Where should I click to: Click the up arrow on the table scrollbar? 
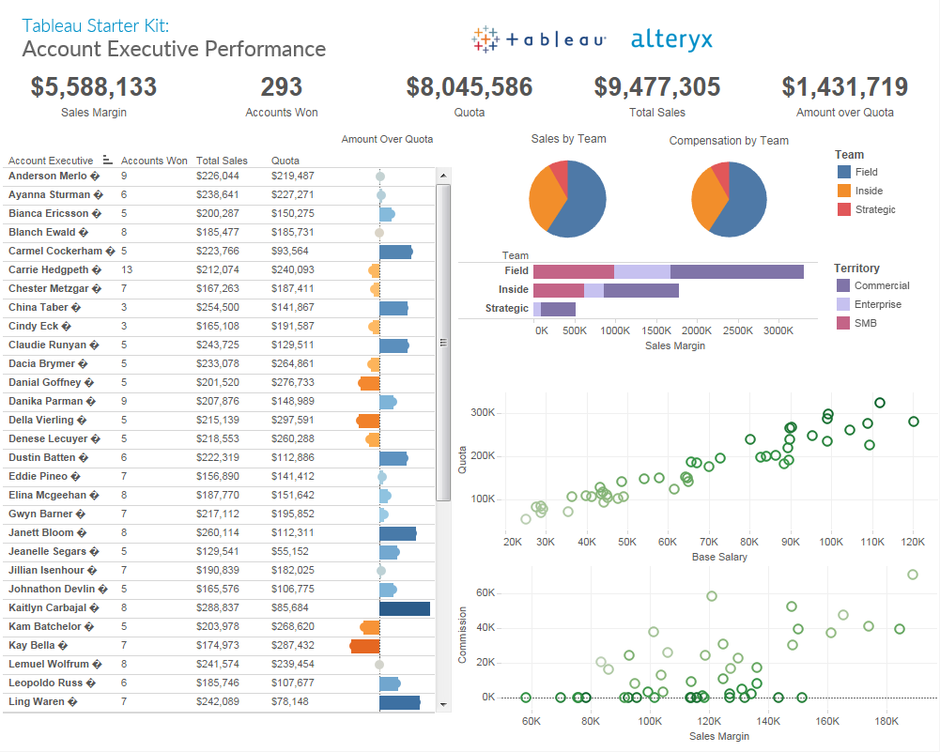pyautogui.click(x=441, y=174)
